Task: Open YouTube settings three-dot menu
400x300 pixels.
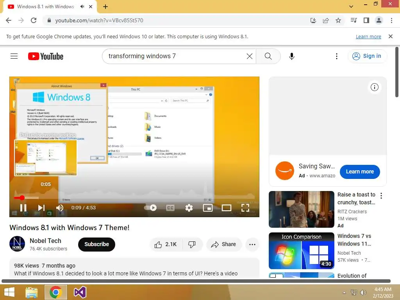Action: pos(337,56)
